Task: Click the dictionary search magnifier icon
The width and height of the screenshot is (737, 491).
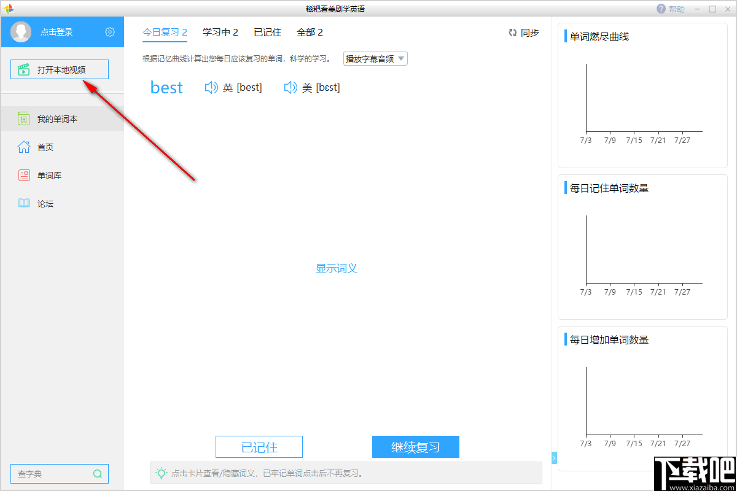Action: tap(97, 473)
